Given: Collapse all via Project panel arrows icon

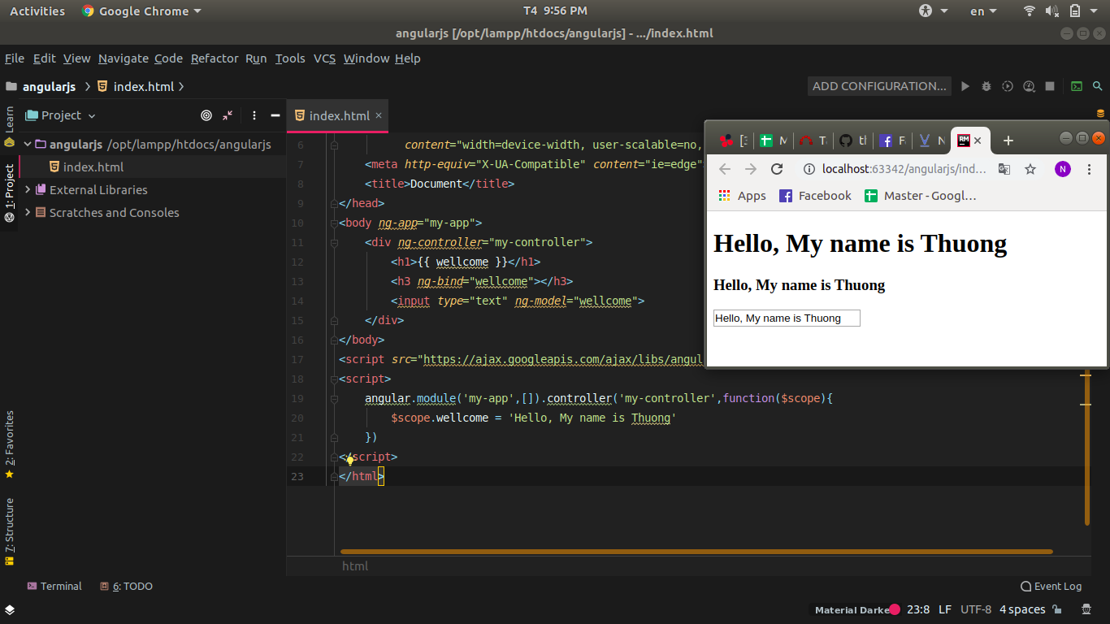Looking at the screenshot, I should coord(228,115).
